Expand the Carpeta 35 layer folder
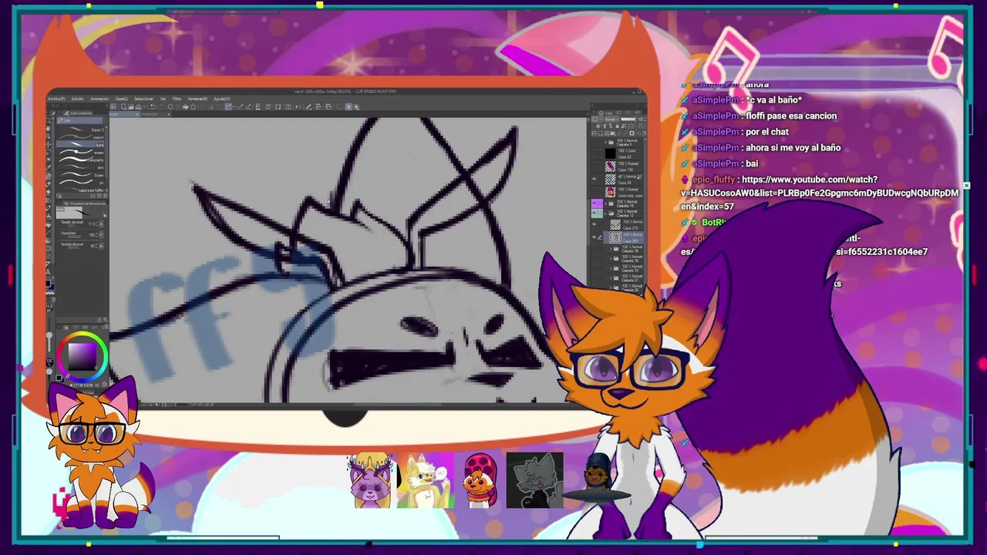The image size is (987, 555). tap(611, 257)
